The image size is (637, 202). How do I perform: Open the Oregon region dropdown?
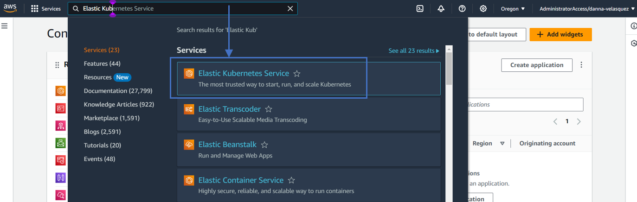513,8
